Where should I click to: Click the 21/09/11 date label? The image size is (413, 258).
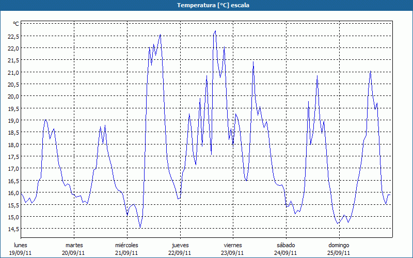126,253
